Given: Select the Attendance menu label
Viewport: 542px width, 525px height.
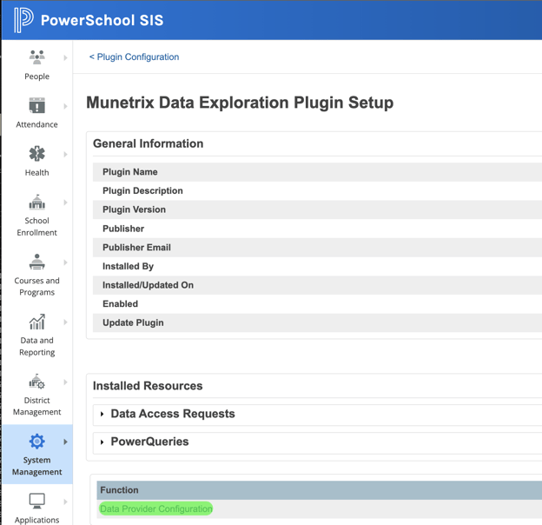Looking at the screenshot, I should (x=37, y=124).
